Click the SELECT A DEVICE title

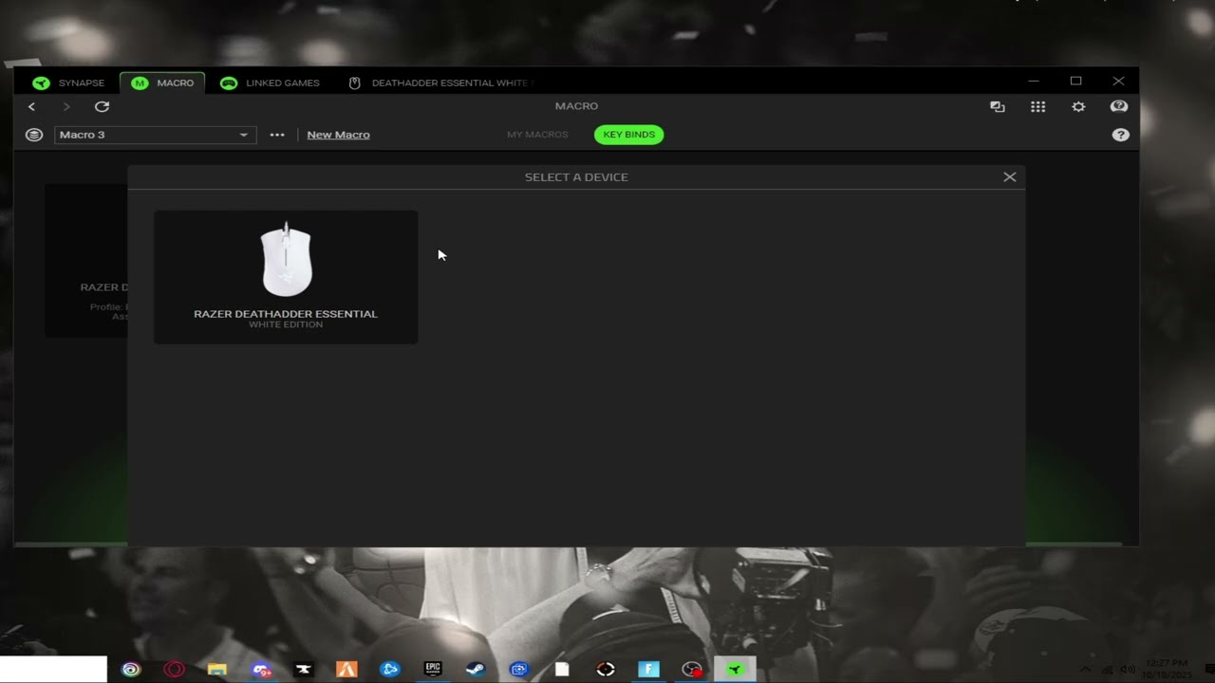576,177
